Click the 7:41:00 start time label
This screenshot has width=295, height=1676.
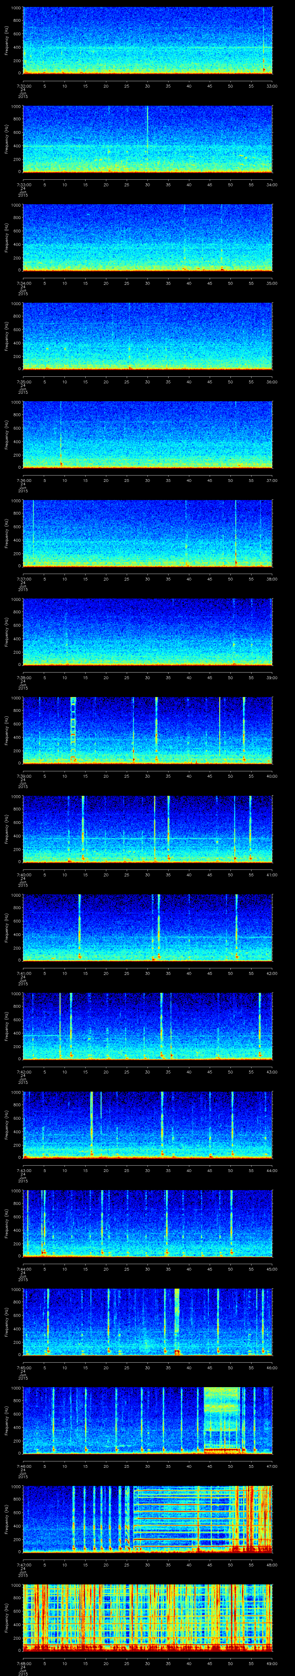[x=23, y=973]
